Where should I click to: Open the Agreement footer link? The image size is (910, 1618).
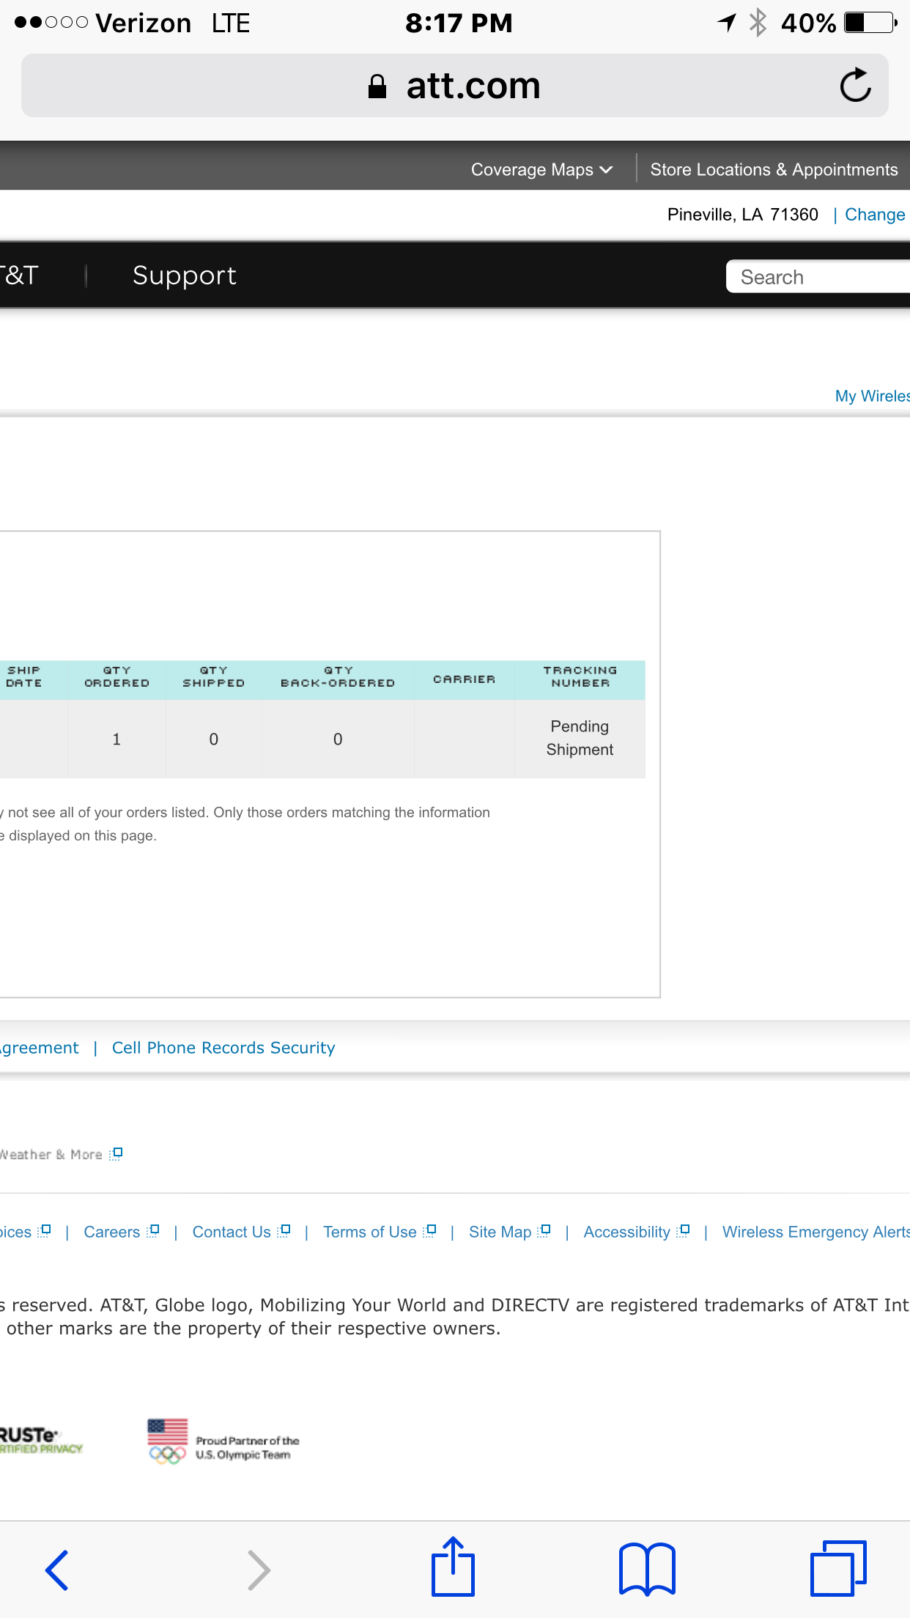click(x=39, y=1048)
